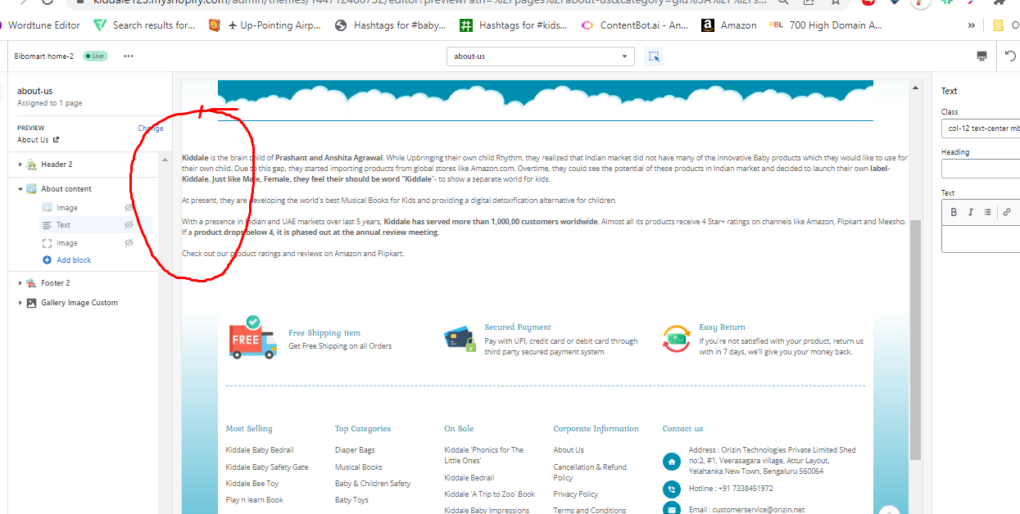
Task: Open the about-us template dropdown
Action: pos(541,56)
